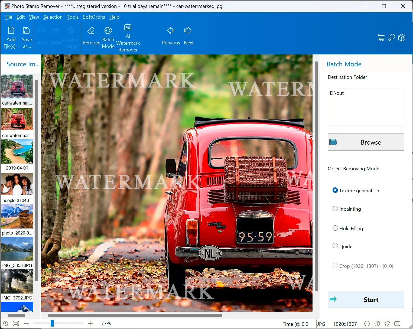Select the Quick removing mode
Image resolution: width=413 pixels, height=329 pixels.
pyautogui.click(x=335, y=246)
